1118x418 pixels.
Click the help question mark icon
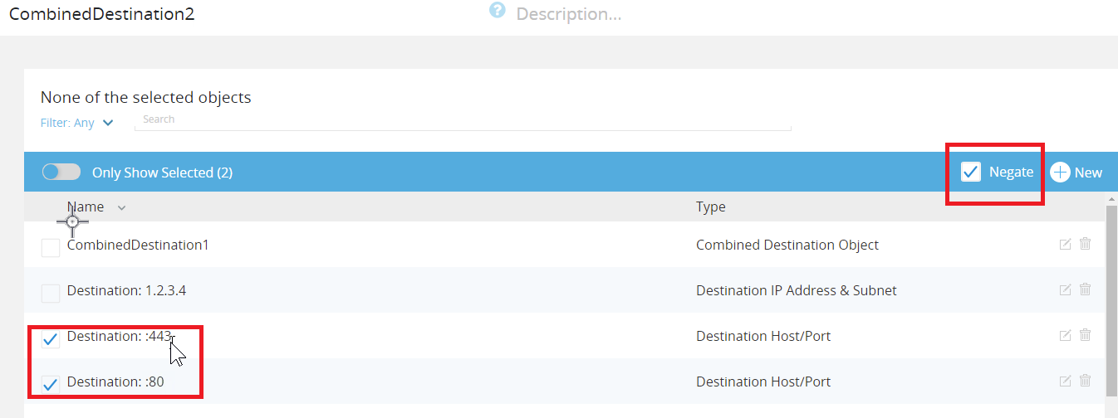498,11
